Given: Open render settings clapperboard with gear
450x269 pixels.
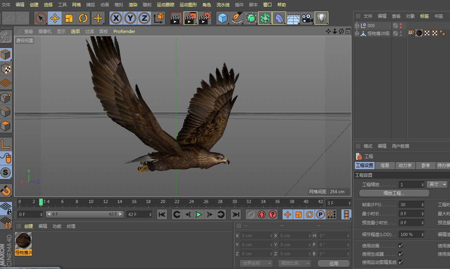Looking at the screenshot, I should (x=204, y=18).
